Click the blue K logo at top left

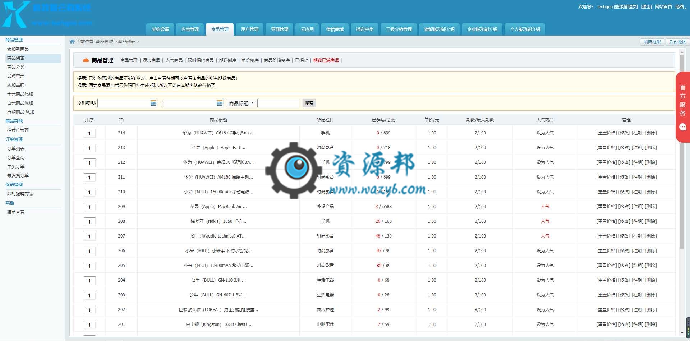15,14
